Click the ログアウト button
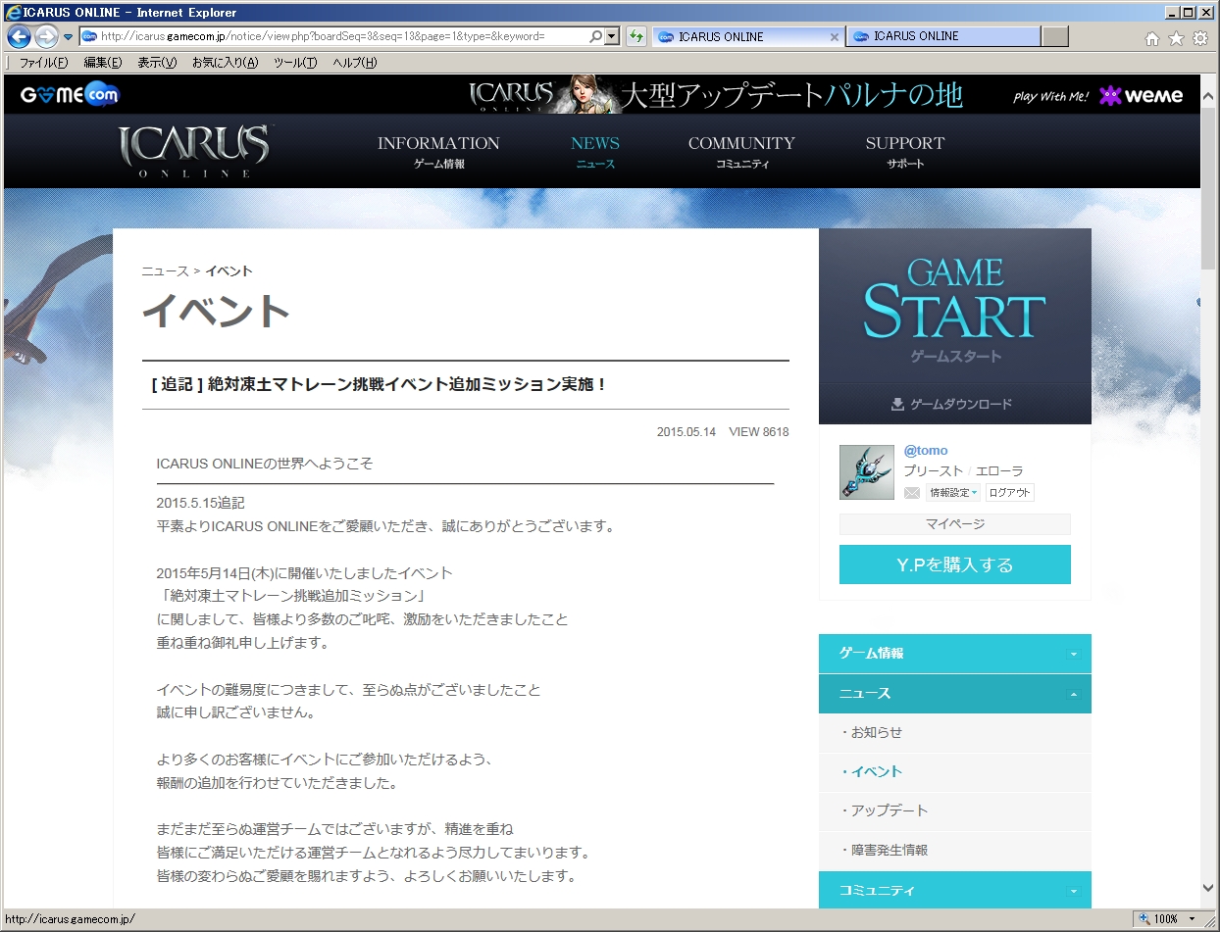This screenshot has width=1220, height=932. point(1009,493)
